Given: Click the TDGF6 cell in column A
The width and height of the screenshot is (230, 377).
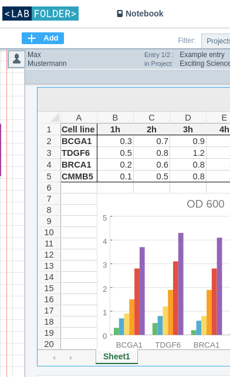Looking at the screenshot, I should [79, 153].
